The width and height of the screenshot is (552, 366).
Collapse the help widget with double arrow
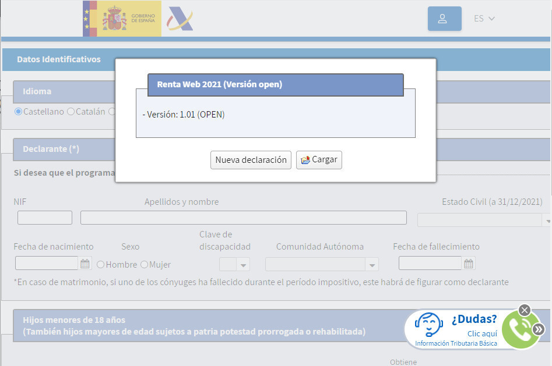(x=539, y=330)
